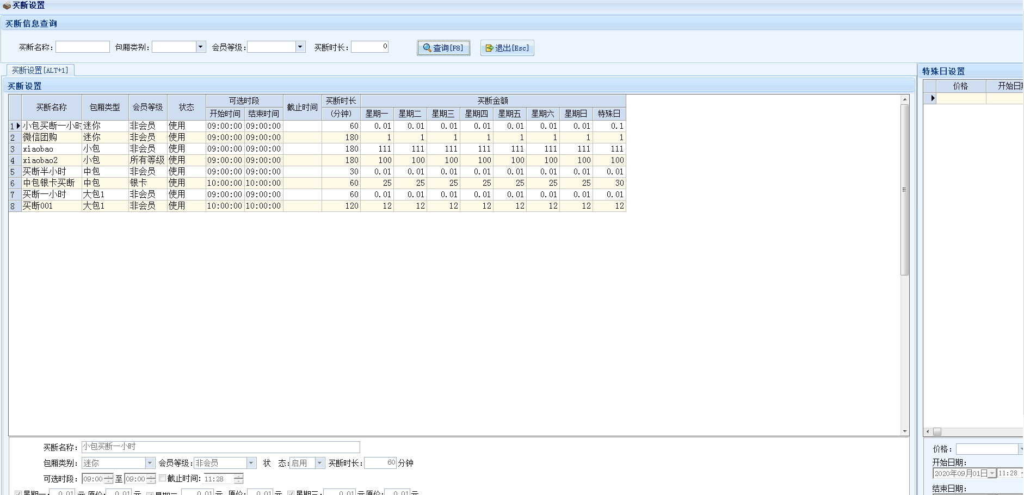Expand the 会员等级 dropdown showing 非会员

click(251, 463)
